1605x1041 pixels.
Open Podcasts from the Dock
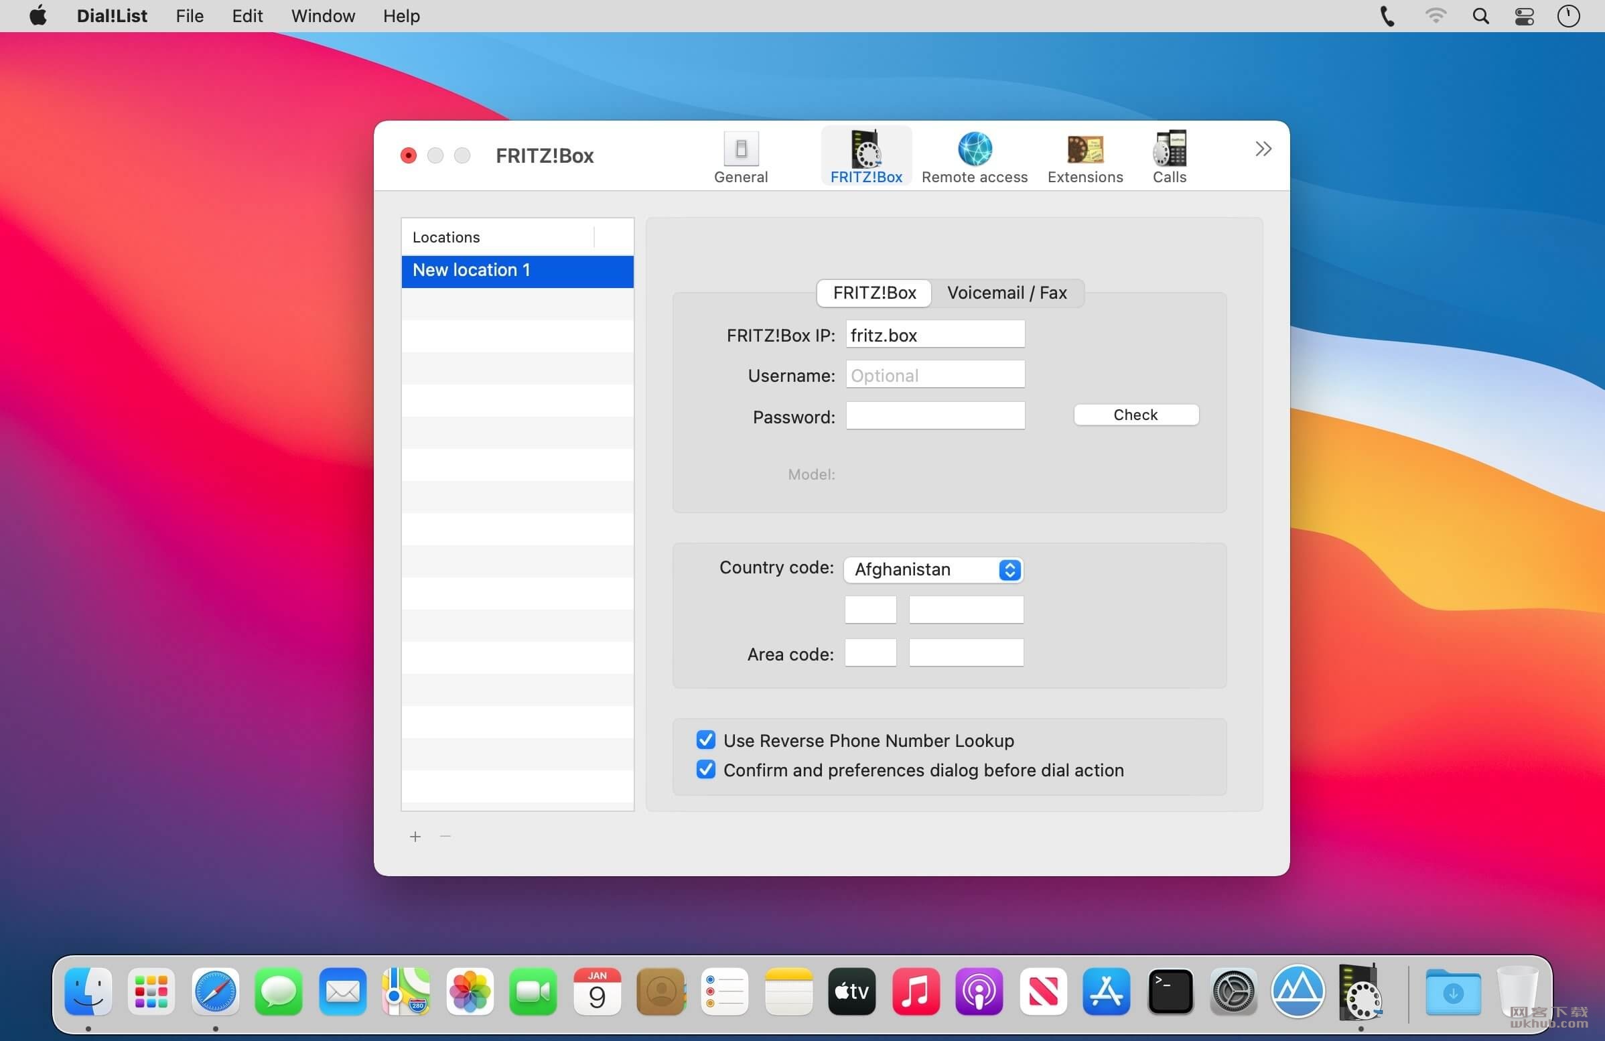coord(979,991)
